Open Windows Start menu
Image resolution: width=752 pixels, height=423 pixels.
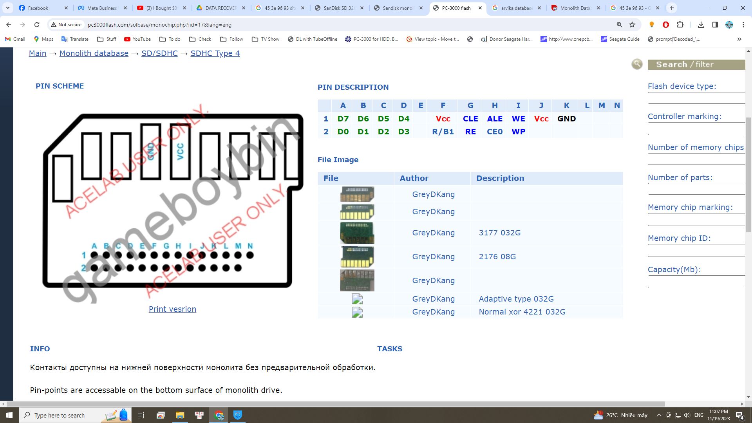(x=9, y=415)
